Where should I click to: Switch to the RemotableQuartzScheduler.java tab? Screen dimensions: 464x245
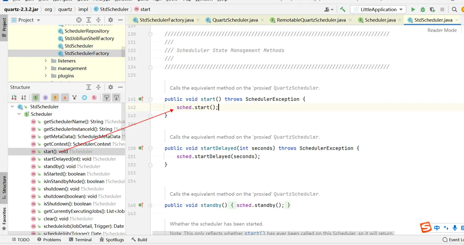tap(311, 20)
